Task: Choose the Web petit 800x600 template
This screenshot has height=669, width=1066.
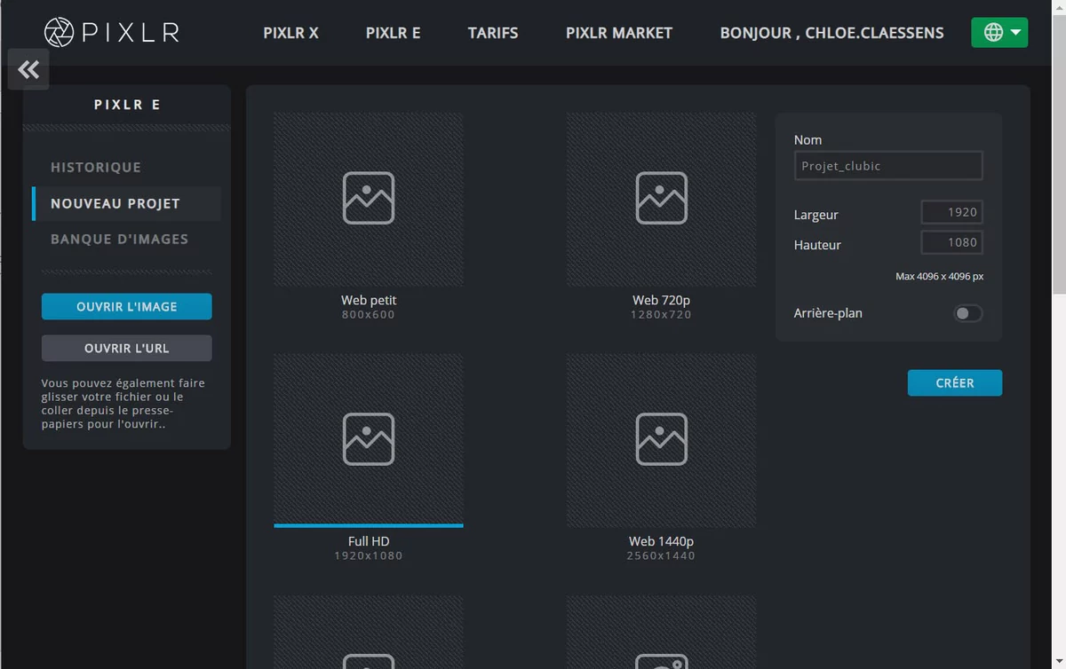Action: coord(369,216)
